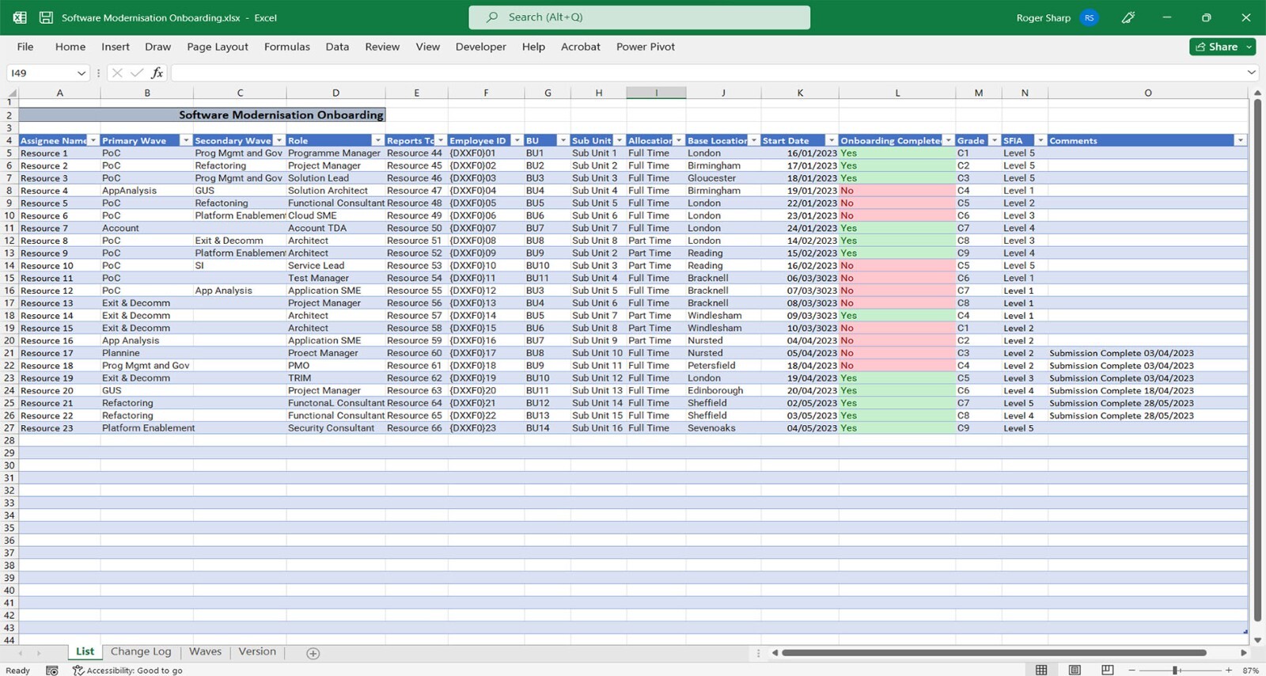Image resolution: width=1266 pixels, height=676 pixels.
Task: Click Accessibility: Good to go status
Action: [127, 670]
